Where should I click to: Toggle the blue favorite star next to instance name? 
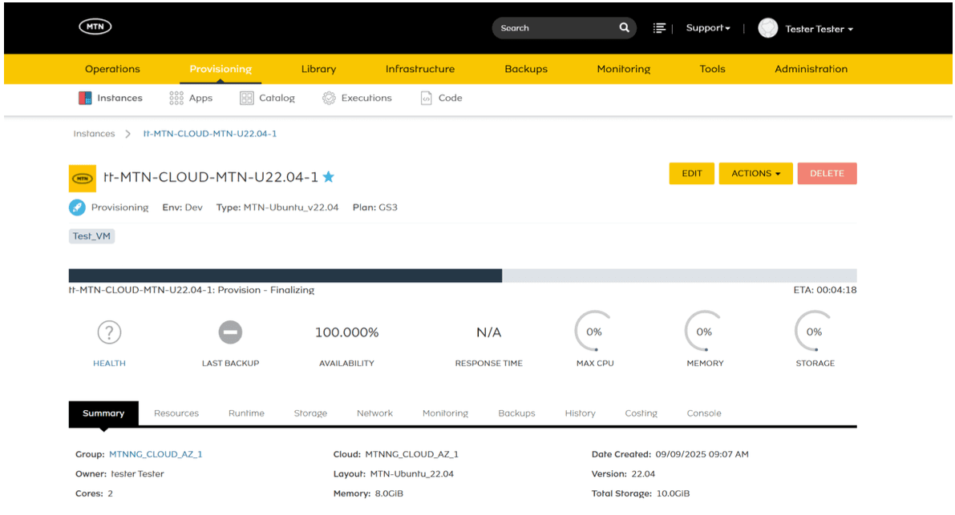click(328, 177)
